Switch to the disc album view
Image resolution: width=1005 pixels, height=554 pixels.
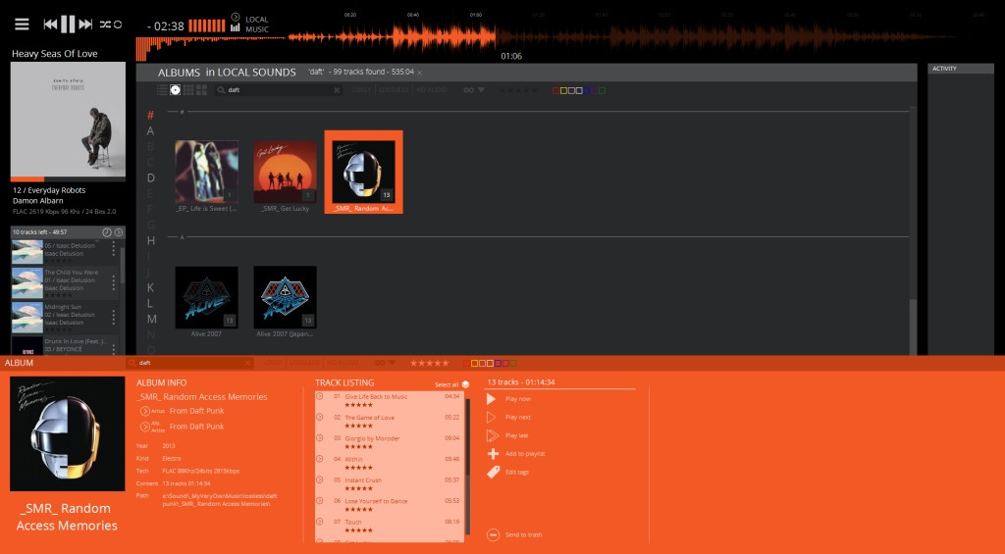pos(175,90)
